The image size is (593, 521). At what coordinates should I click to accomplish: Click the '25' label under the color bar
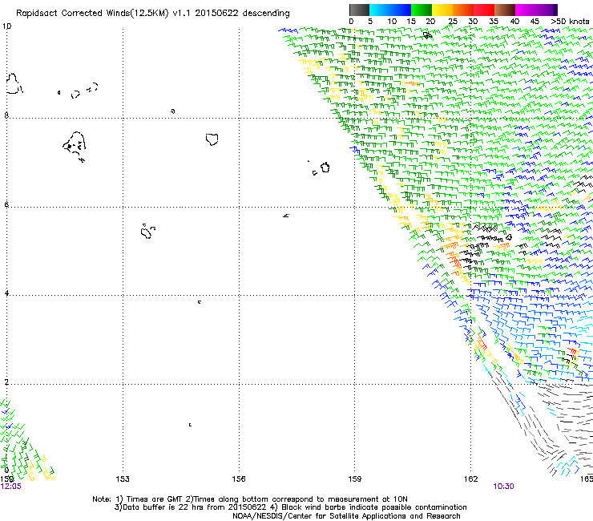(453, 22)
